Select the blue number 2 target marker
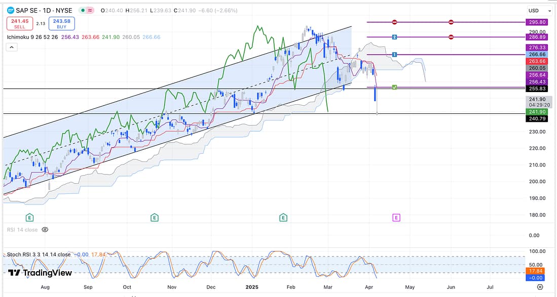 coord(394,37)
